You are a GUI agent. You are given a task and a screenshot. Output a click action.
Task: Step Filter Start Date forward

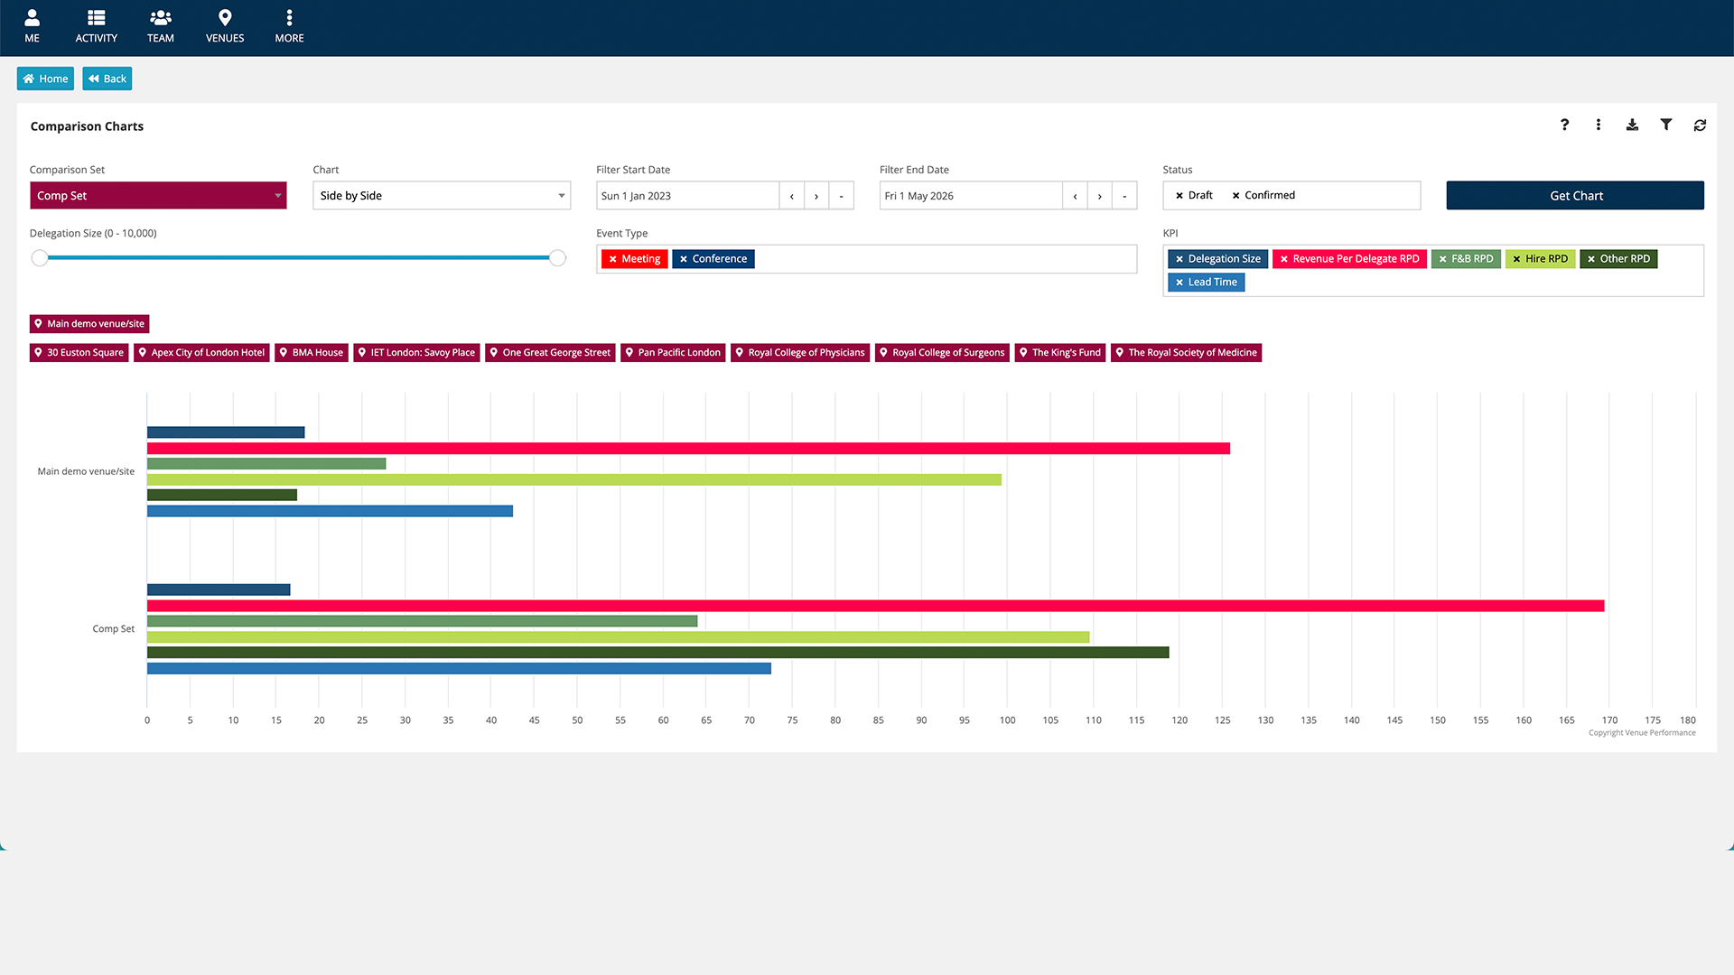[816, 196]
